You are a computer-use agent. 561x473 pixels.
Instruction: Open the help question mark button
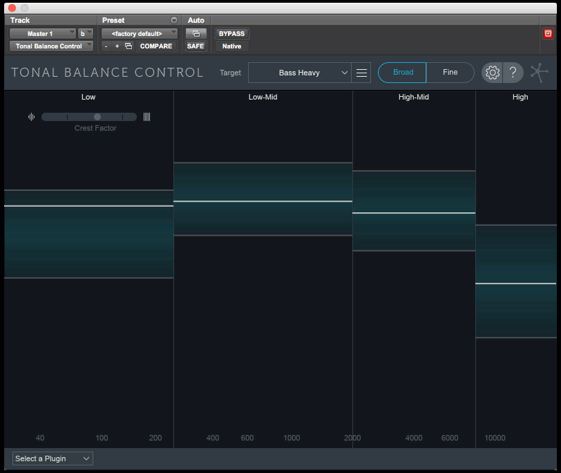pyautogui.click(x=513, y=73)
